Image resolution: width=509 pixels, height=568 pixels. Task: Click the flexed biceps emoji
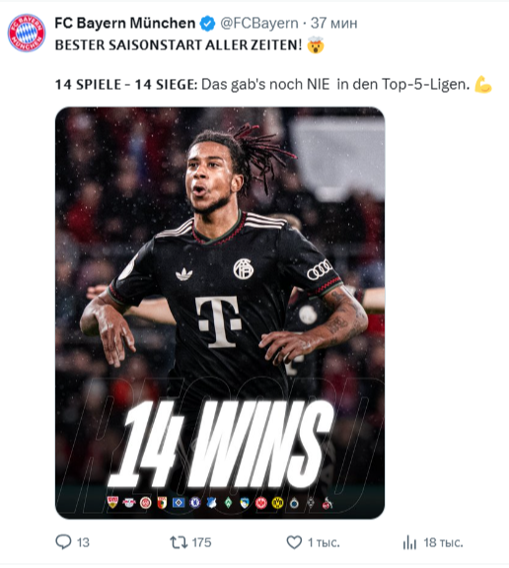click(483, 85)
